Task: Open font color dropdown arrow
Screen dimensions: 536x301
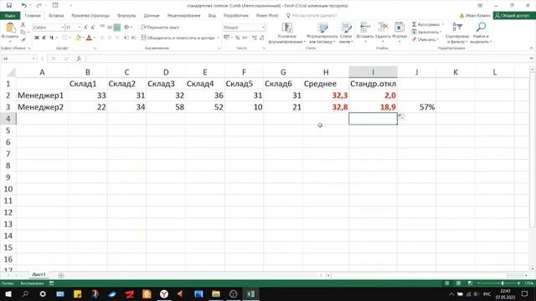Action: 95,38
